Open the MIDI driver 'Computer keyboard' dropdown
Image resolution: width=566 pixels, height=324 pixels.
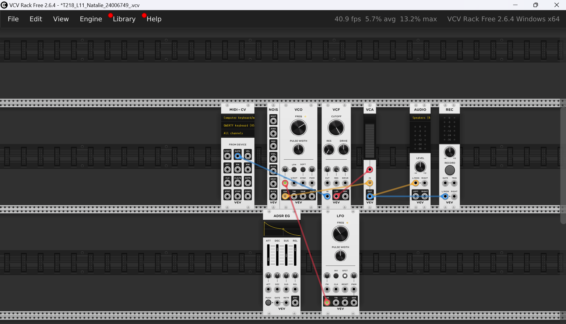pos(238,118)
